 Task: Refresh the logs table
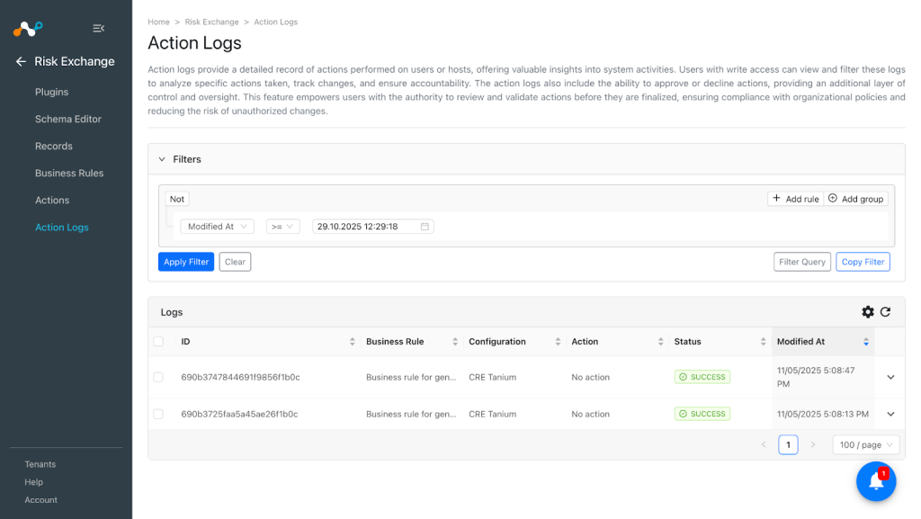[885, 312]
